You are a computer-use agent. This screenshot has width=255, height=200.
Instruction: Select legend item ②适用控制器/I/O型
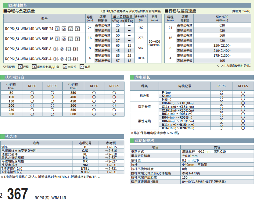click(x=46, y=67)
